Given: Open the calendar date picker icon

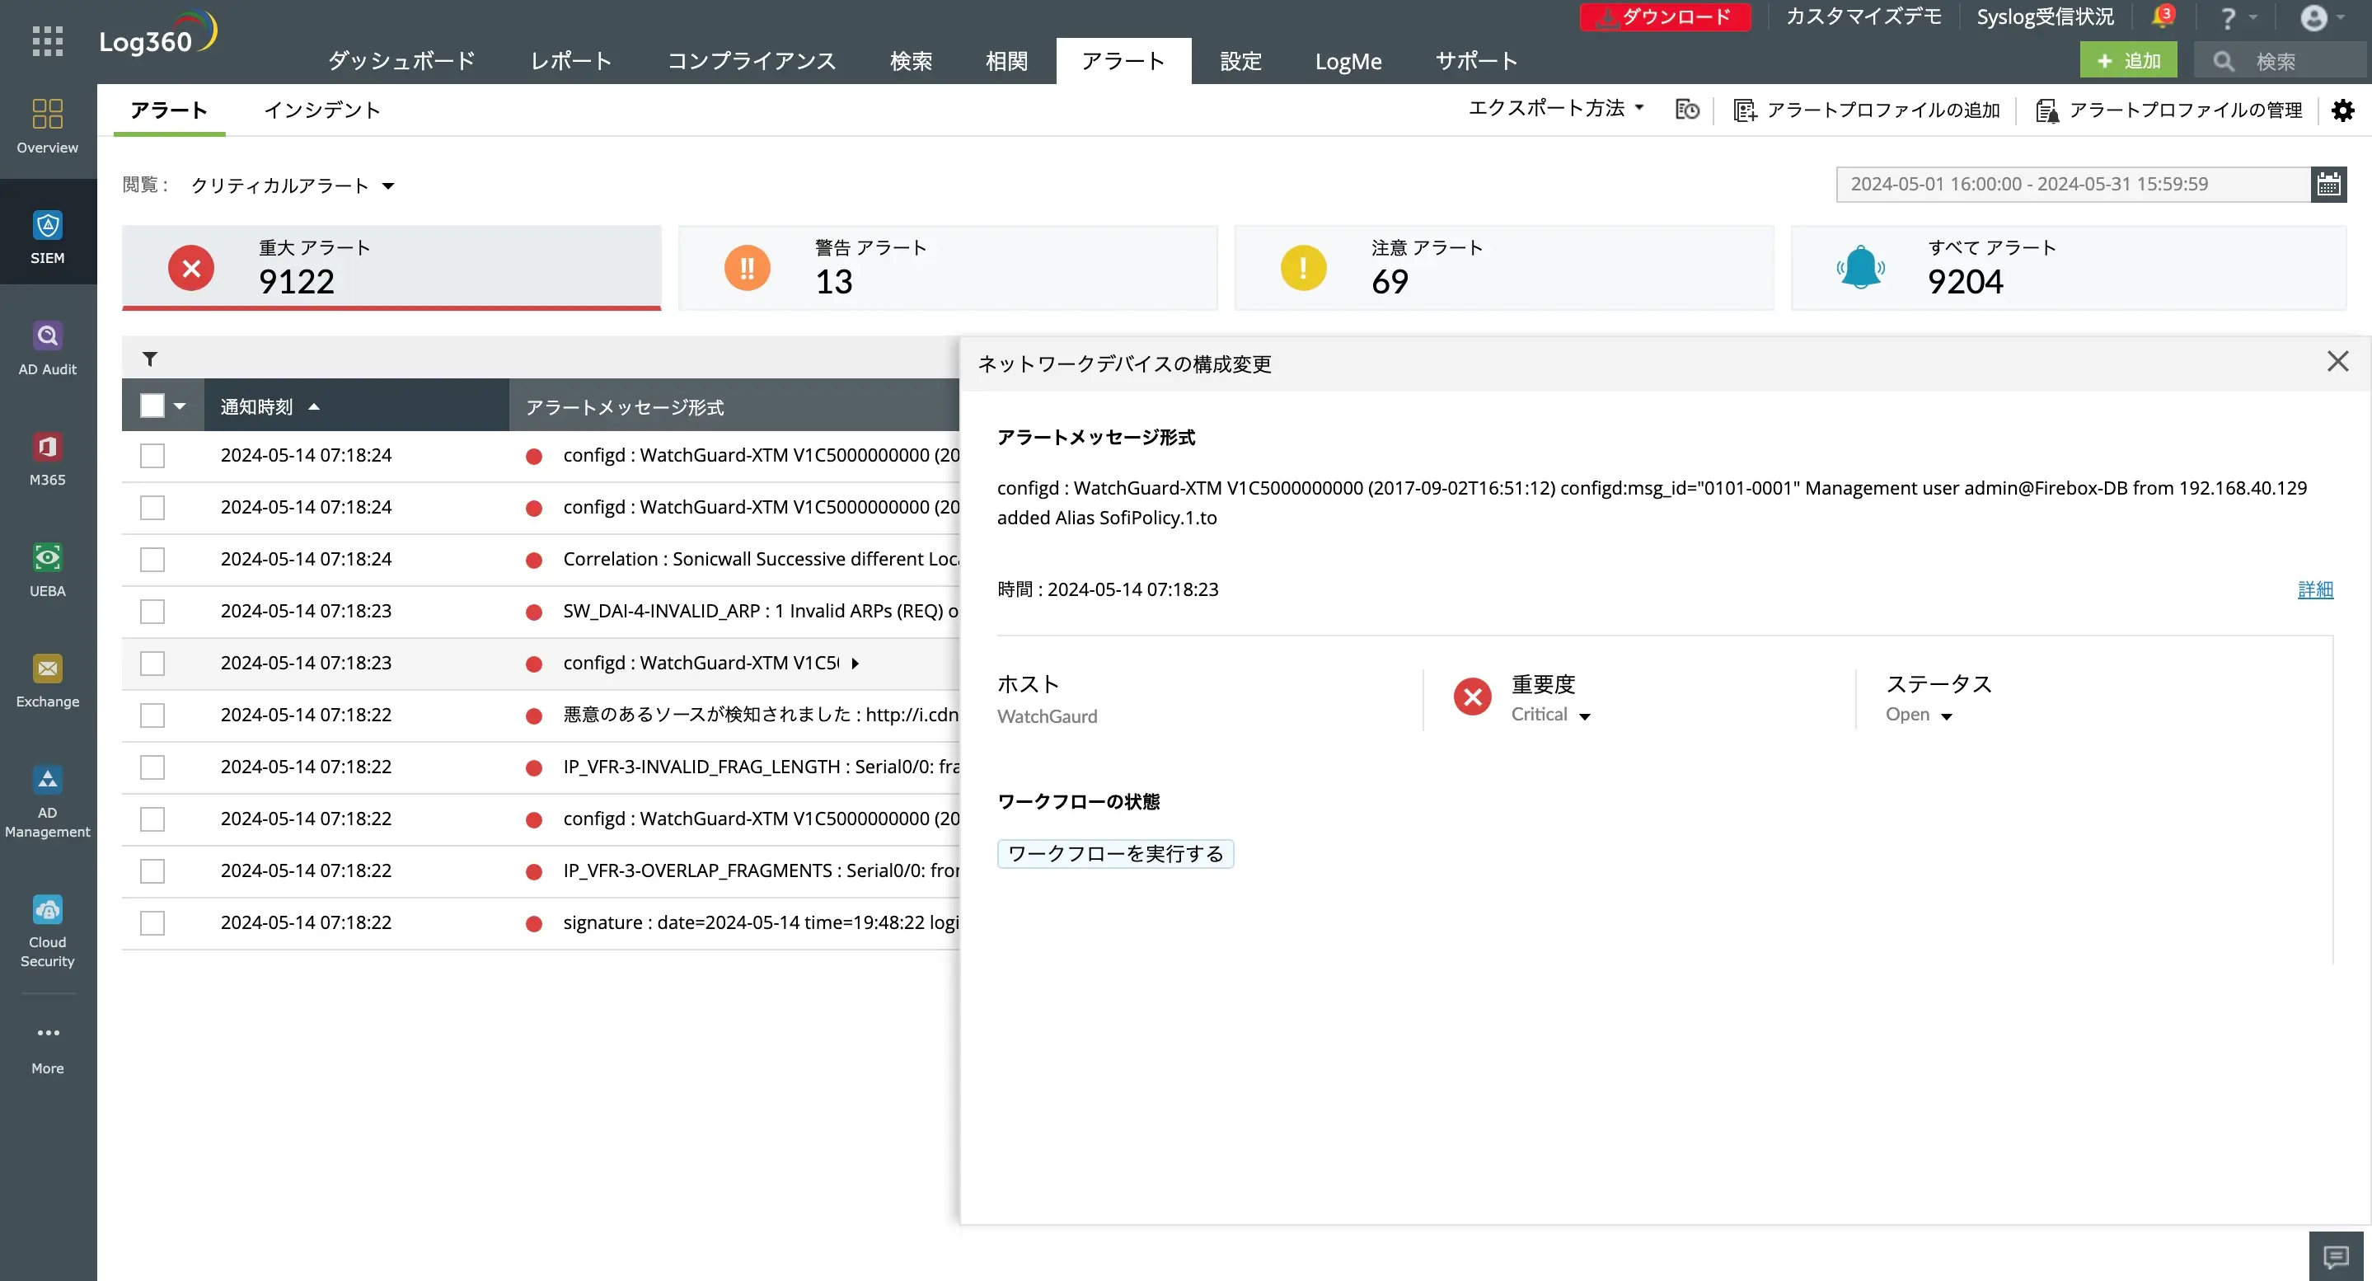Looking at the screenshot, I should click(2327, 184).
